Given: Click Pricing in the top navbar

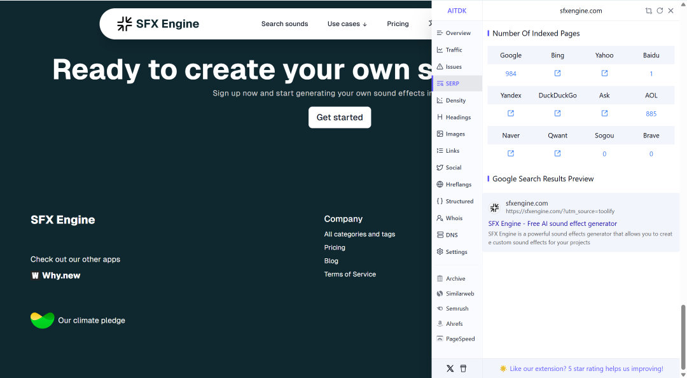Looking at the screenshot, I should 398,24.
